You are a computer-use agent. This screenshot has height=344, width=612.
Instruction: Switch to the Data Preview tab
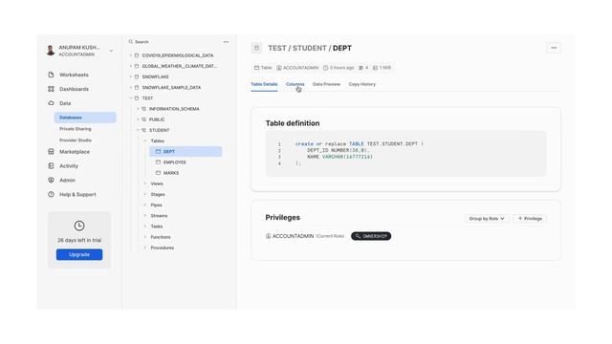tap(326, 84)
